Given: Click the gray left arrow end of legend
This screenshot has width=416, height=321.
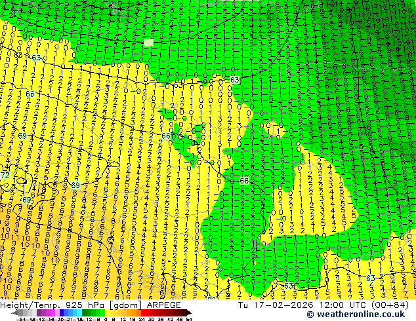Looking at the screenshot, I should [x=15, y=312].
